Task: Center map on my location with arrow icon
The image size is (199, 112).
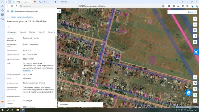Action: pos(195,77)
